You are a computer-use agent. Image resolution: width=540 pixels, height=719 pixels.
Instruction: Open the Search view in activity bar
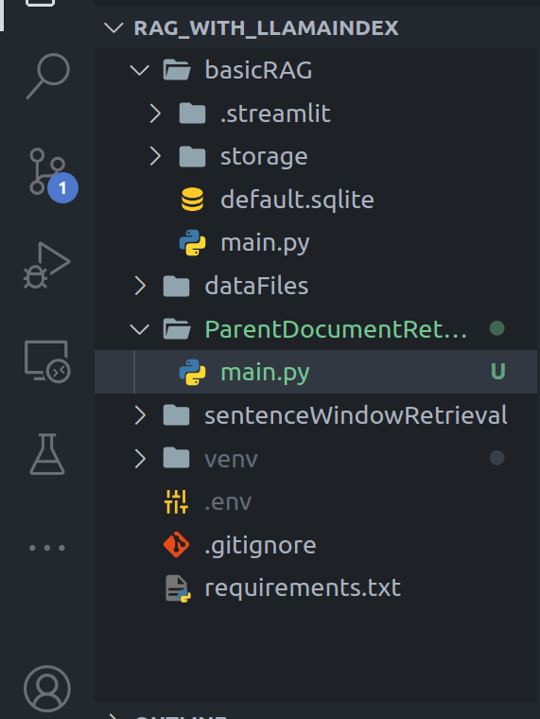pos(47,76)
